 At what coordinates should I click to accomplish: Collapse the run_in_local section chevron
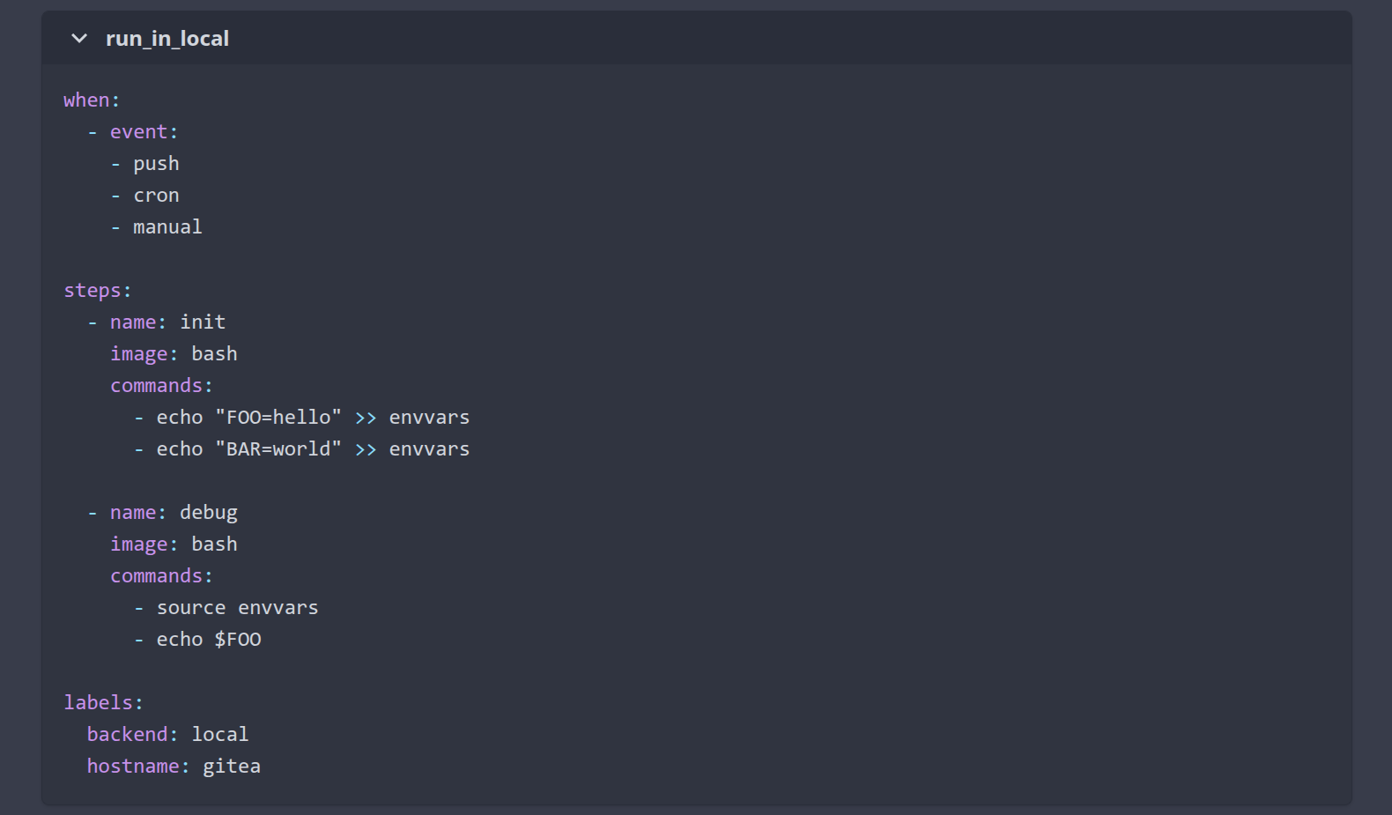tap(79, 39)
